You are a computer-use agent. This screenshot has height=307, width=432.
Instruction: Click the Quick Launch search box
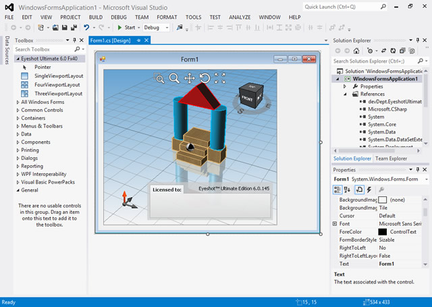pos(345,7)
